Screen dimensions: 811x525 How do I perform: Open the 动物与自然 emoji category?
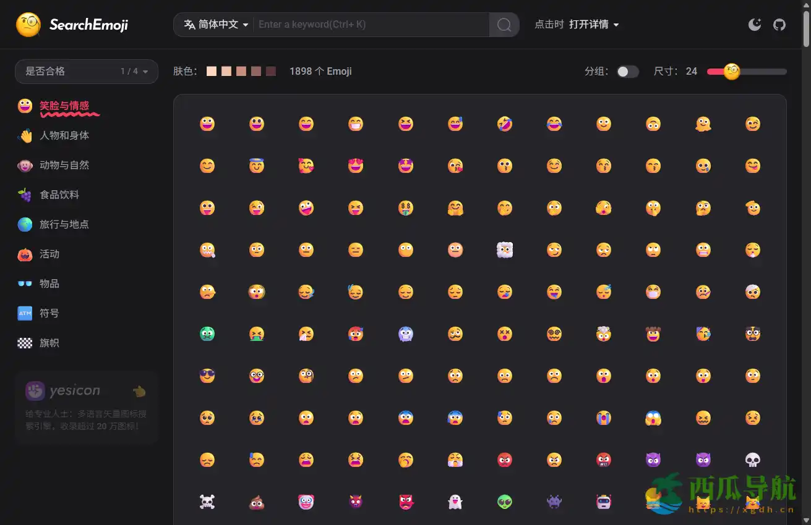[64, 165]
